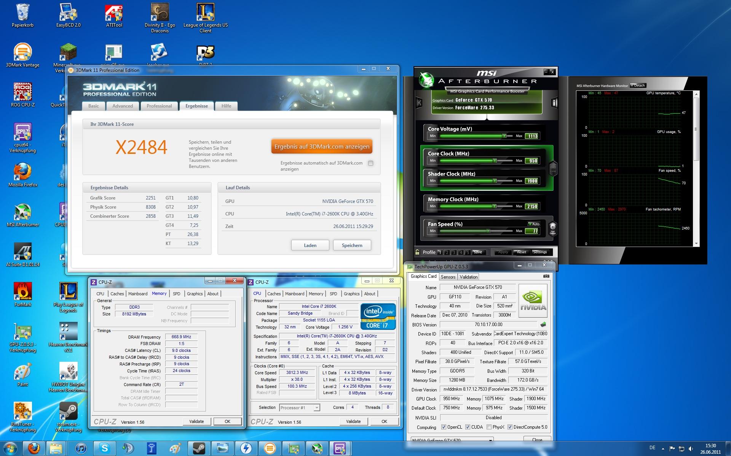
Task: Enable automatic results display on 3DMark.com checkbox
Action: tap(370, 163)
